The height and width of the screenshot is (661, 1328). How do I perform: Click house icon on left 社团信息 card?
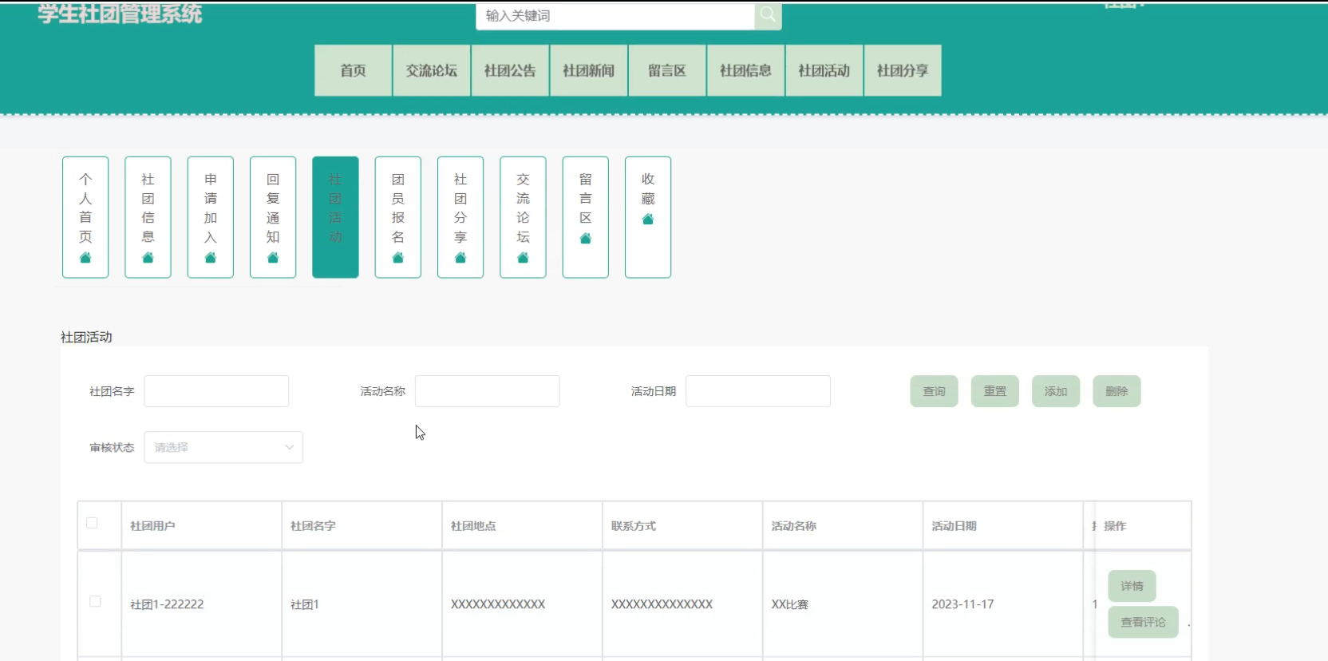148,257
